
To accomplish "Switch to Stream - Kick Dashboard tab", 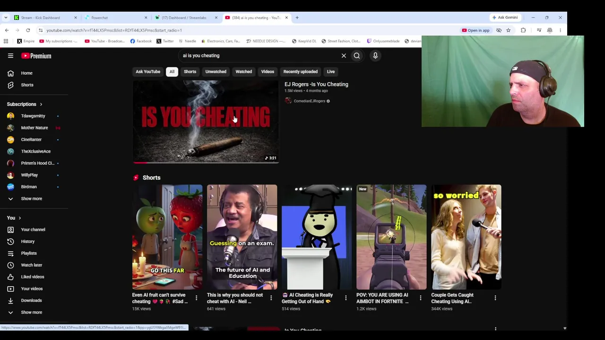I will (x=45, y=17).
